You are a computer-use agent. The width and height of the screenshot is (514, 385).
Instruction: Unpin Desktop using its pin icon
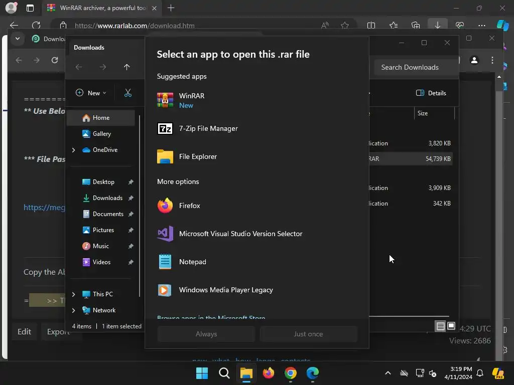pyautogui.click(x=131, y=181)
